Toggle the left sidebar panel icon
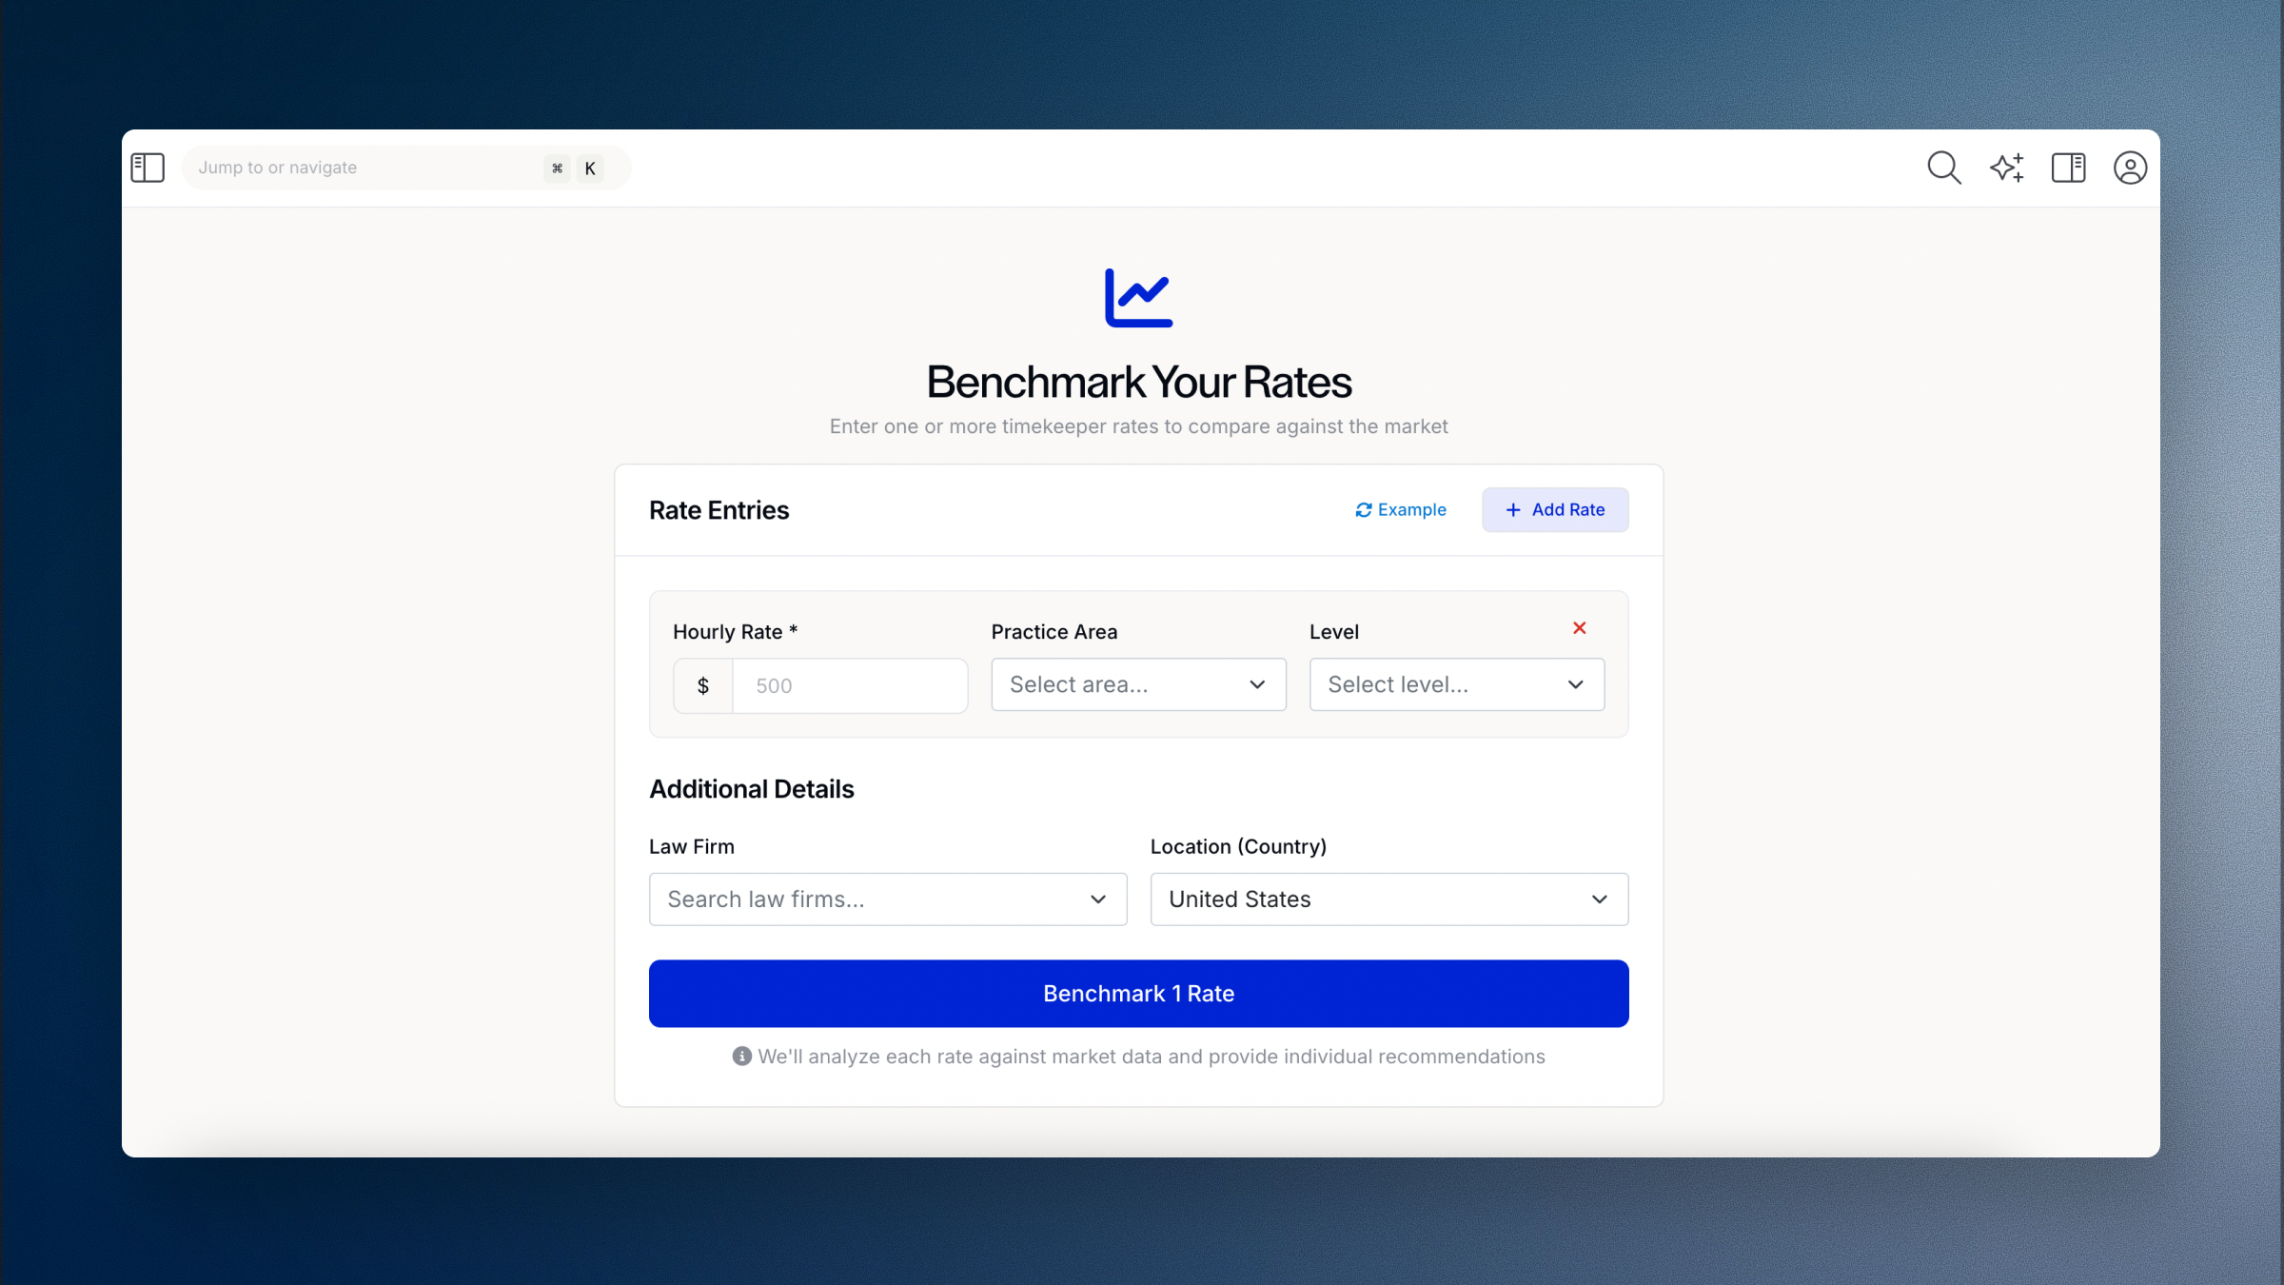Viewport: 2284px width, 1285px height. pos(148,168)
